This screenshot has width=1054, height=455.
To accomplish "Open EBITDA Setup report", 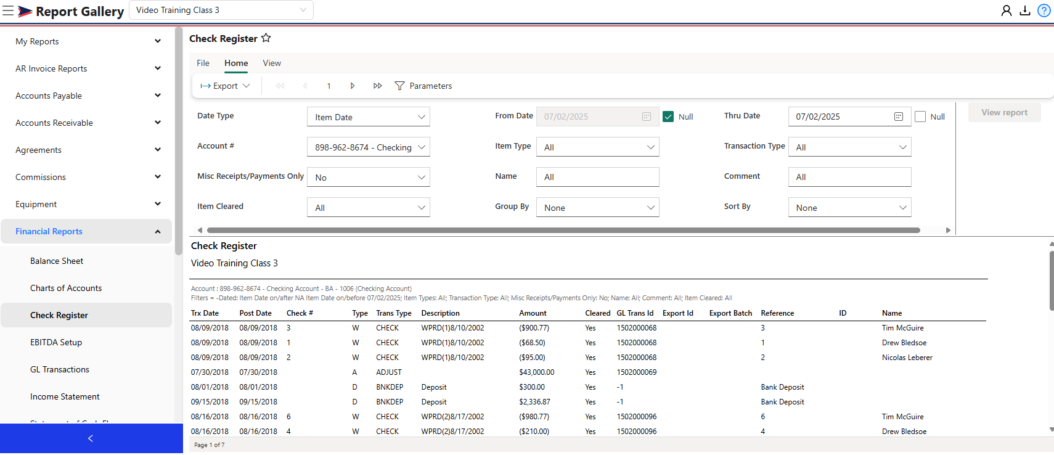I will click(56, 342).
